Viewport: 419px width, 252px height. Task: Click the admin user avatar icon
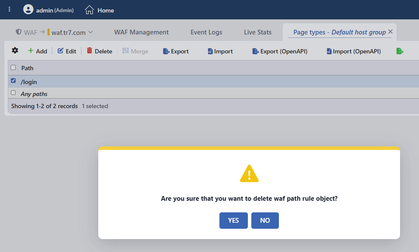point(28,9)
